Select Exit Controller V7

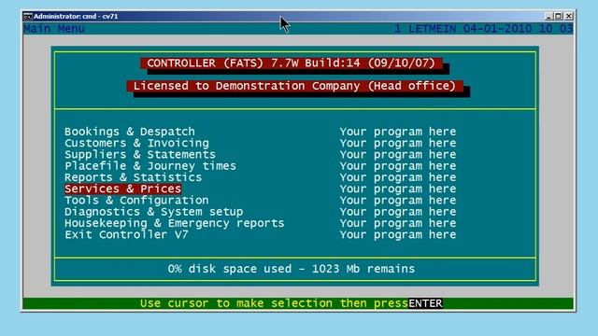tap(126, 234)
